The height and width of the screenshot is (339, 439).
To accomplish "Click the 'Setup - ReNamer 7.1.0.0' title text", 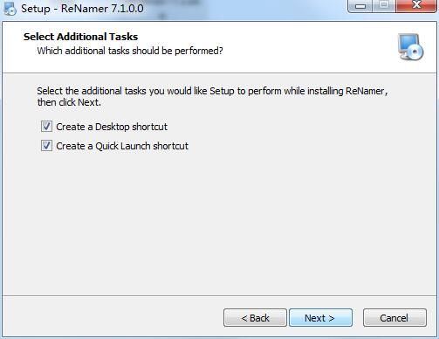I will tap(82, 9).
